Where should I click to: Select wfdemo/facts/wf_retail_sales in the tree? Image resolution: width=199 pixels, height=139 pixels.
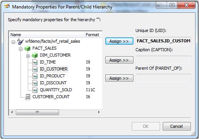(x=52, y=41)
